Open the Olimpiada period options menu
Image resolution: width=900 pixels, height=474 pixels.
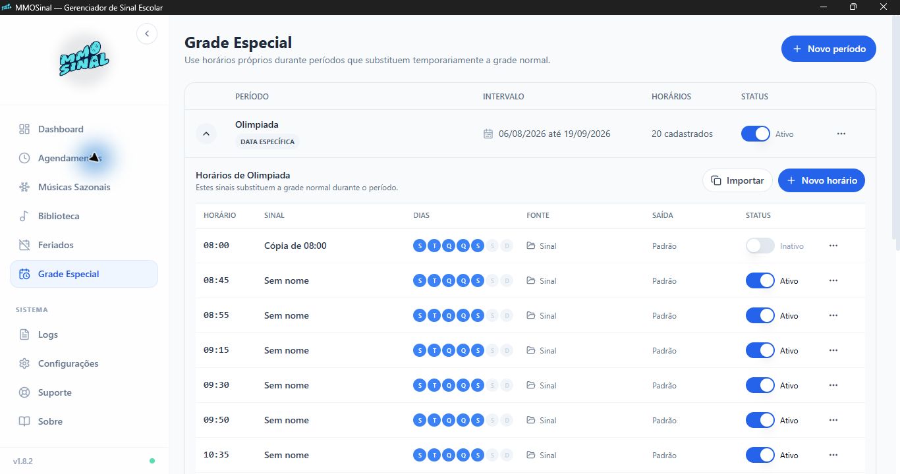click(x=841, y=134)
